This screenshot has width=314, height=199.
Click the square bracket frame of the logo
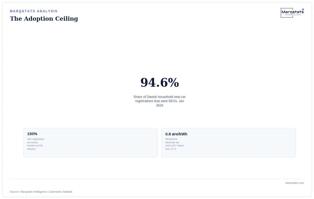point(287,13)
